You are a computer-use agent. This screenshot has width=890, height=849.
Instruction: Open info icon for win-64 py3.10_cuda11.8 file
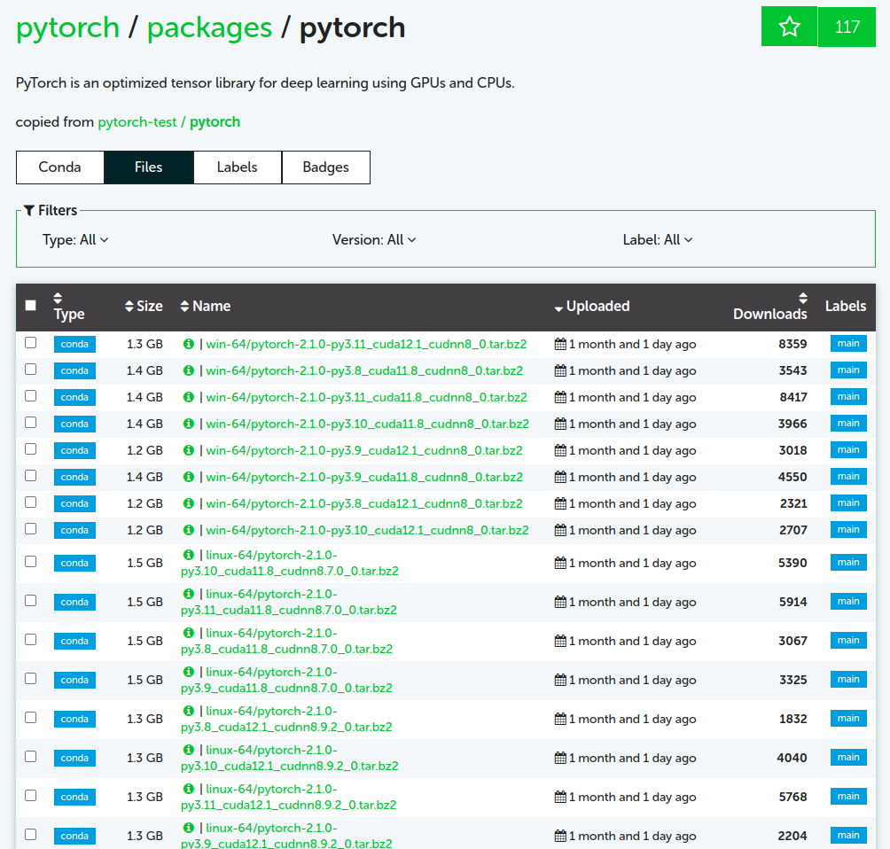[189, 424]
